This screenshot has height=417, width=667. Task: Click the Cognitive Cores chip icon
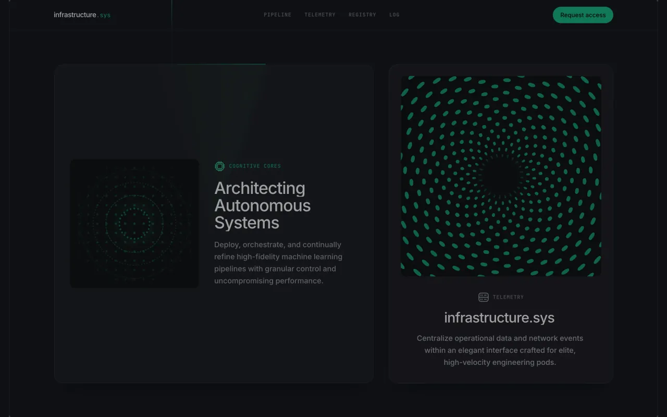(220, 166)
